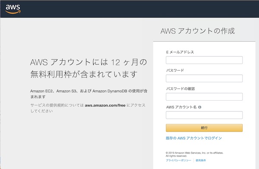This screenshot has height=169, width=259.
Task: Click the AWS アカウント名 label text
Action: [181, 107]
